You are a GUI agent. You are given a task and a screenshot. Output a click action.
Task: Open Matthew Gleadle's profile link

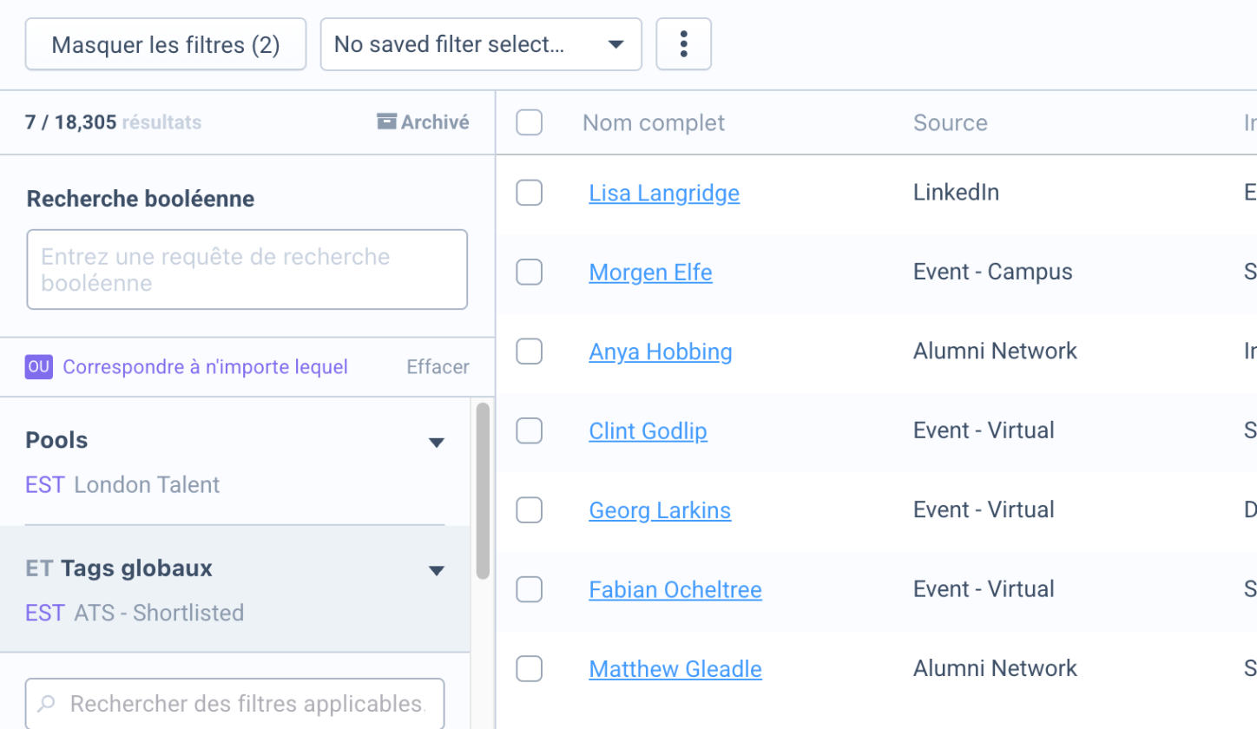(675, 669)
